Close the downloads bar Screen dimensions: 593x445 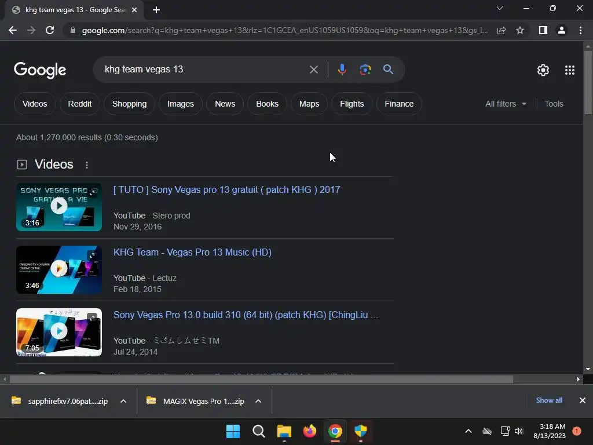pos(583,400)
